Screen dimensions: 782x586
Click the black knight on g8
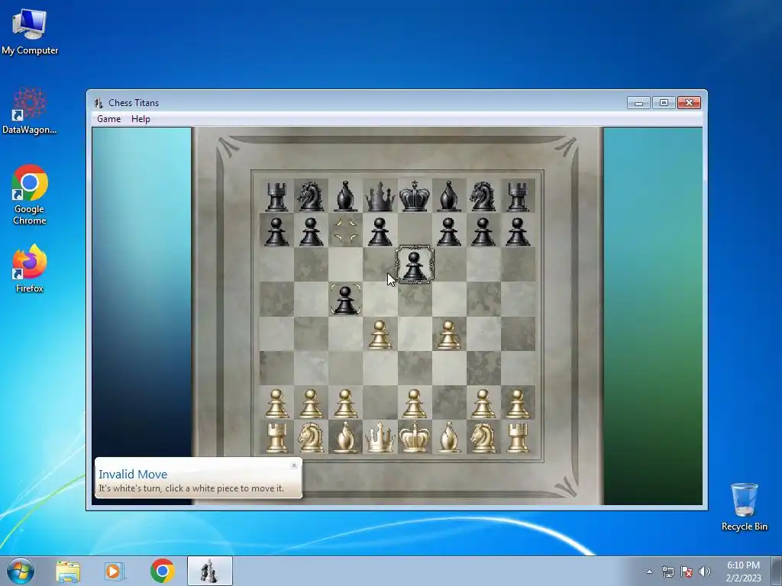click(x=483, y=196)
